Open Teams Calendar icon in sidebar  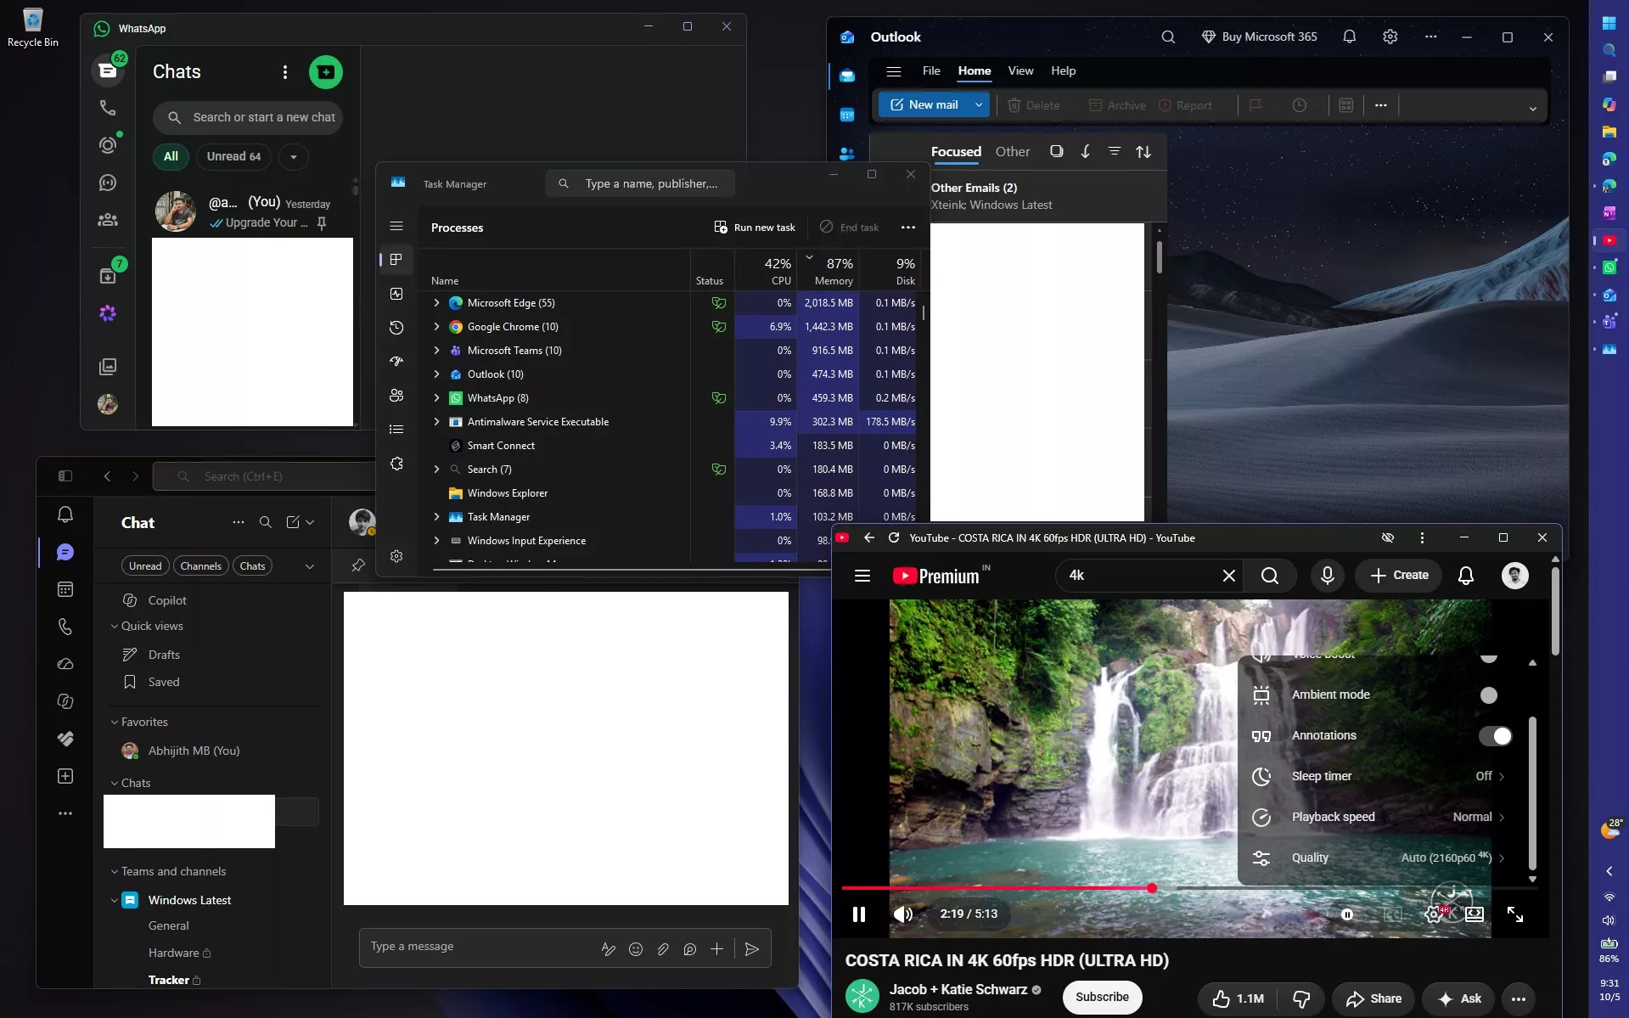point(65,589)
